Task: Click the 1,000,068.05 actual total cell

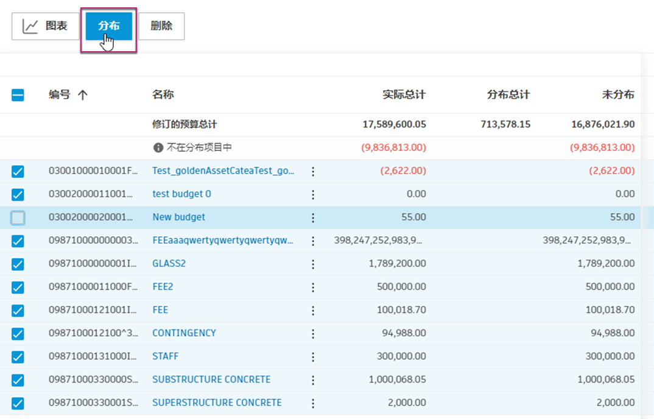Action: [x=398, y=379]
